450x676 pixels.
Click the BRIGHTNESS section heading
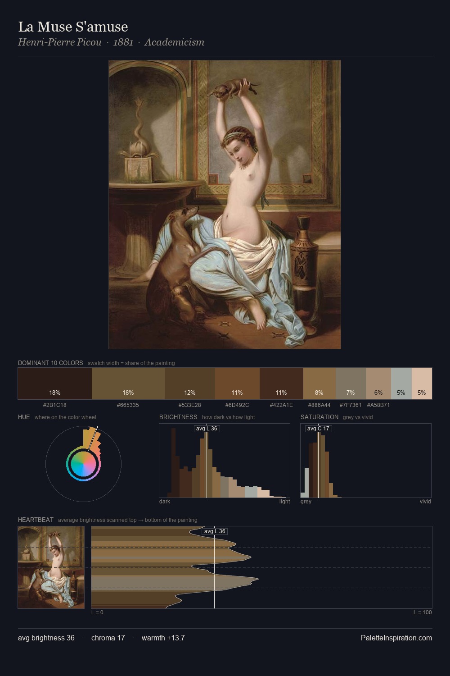click(178, 417)
